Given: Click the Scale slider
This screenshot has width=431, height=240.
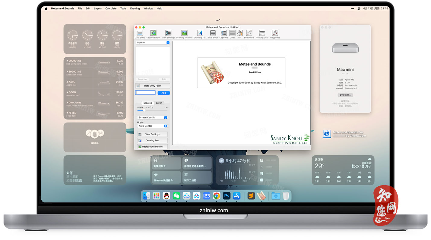Looking at the screenshot, I should (152, 111).
